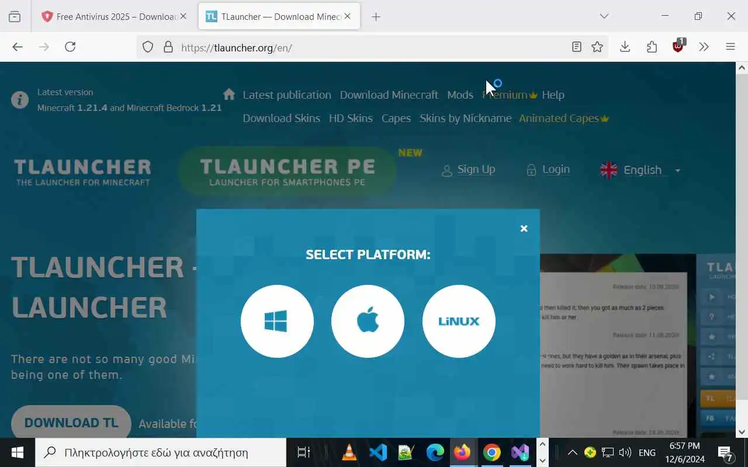Image resolution: width=748 pixels, height=467 pixels.
Task: Open the Mods menu item
Action: point(460,95)
